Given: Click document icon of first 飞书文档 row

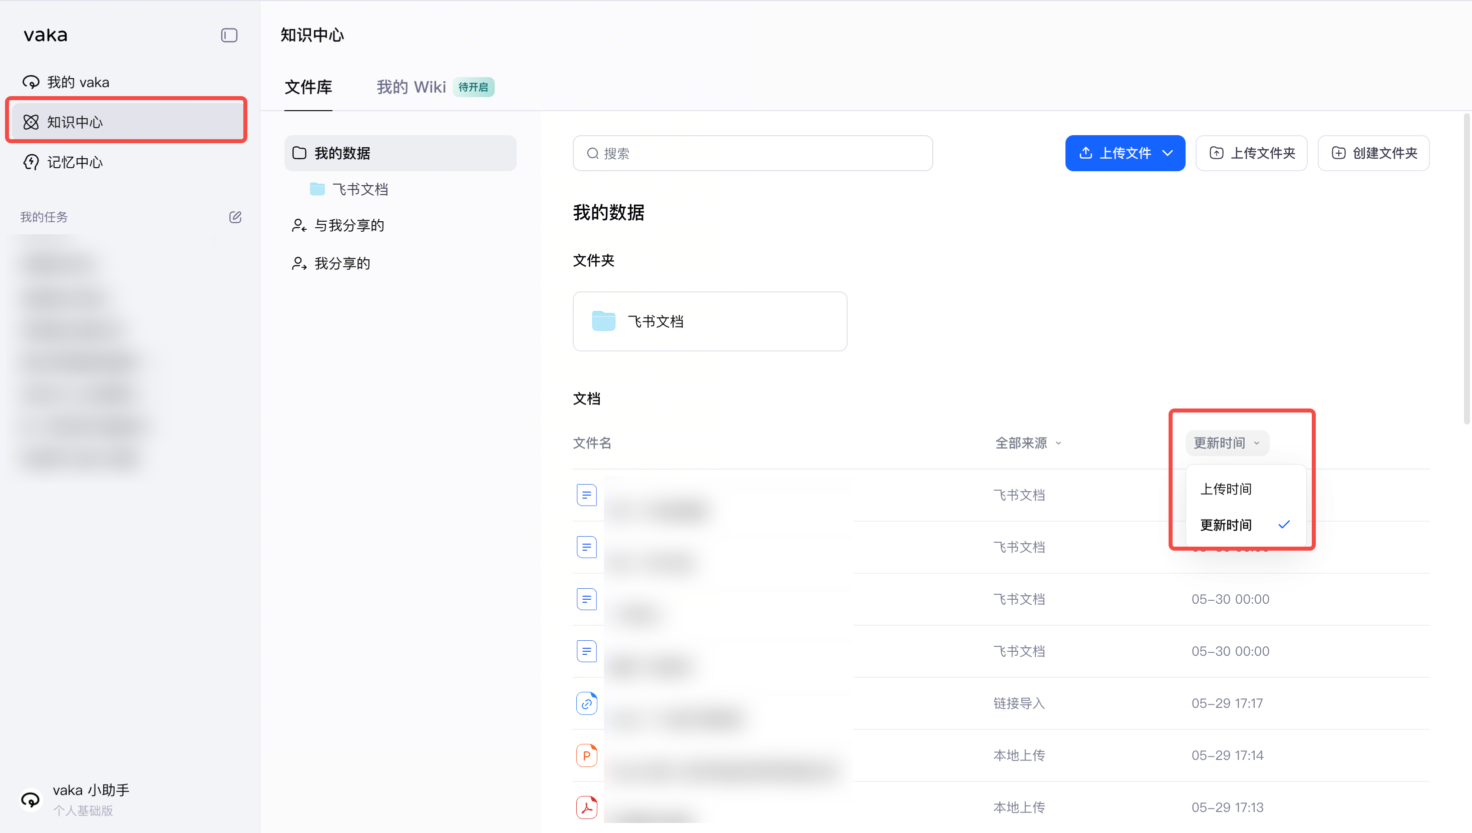Looking at the screenshot, I should 586,495.
